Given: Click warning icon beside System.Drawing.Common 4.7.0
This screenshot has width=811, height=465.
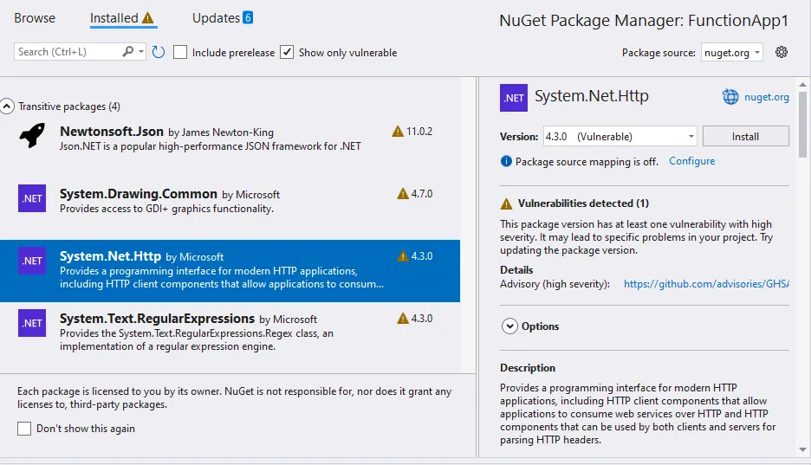Looking at the screenshot, I should (x=402, y=194).
